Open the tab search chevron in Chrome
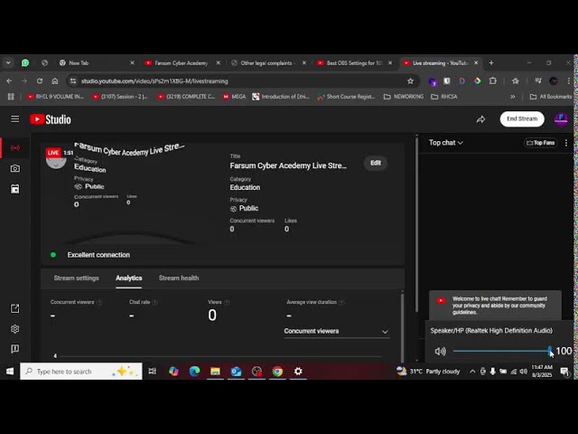Screen dimensions: 578x434 [x=8, y=62]
